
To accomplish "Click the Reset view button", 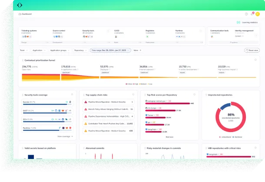I will pyautogui.click(x=252, y=50).
